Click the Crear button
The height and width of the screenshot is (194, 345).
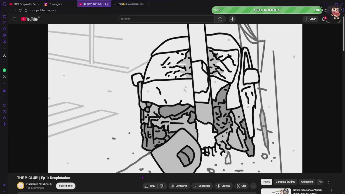(310, 19)
